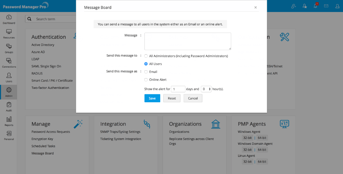Open the Users tab in sidebar

click(x=9, y=77)
